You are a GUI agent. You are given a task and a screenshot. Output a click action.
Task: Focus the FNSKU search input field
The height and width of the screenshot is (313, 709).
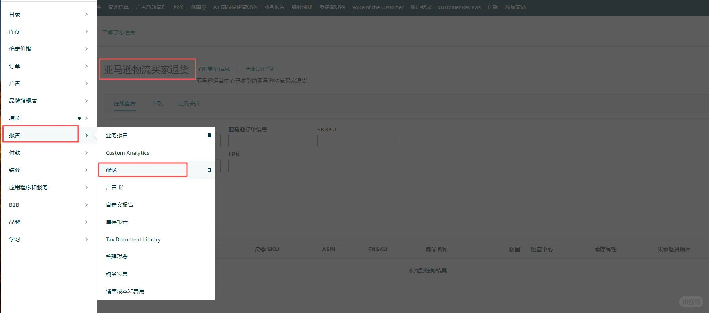[x=357, y=141]
